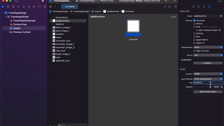This screenshot has width=224, height=126.
Task: Click the Hex value input field
Action: tap(208, 83)
